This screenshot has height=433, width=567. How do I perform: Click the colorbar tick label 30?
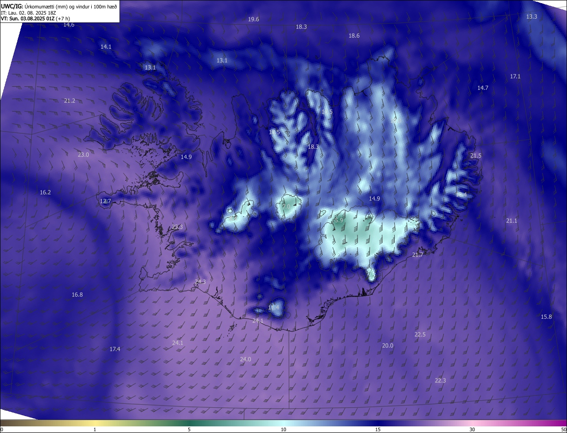pos(472,429)
